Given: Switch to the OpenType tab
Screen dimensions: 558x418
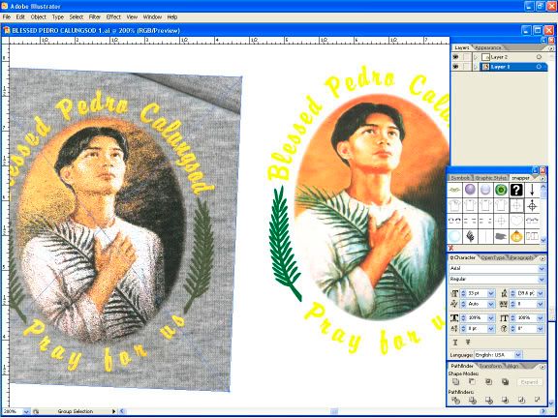Looking at the screenshot, I should point(492,257).
